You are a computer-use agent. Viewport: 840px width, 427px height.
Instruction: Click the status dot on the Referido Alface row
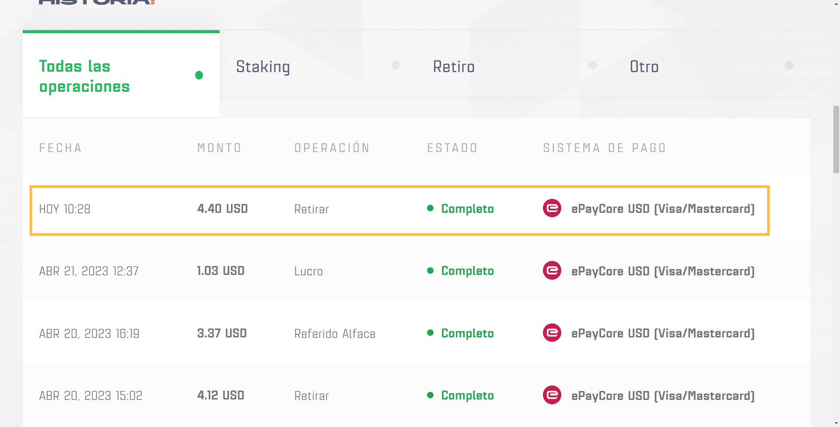pos(430,333)
